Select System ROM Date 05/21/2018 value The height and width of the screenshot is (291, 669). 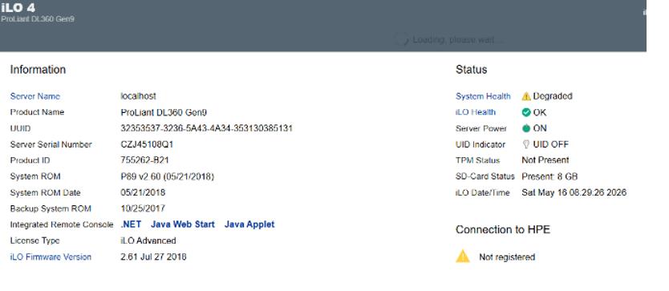click(143, 192)
